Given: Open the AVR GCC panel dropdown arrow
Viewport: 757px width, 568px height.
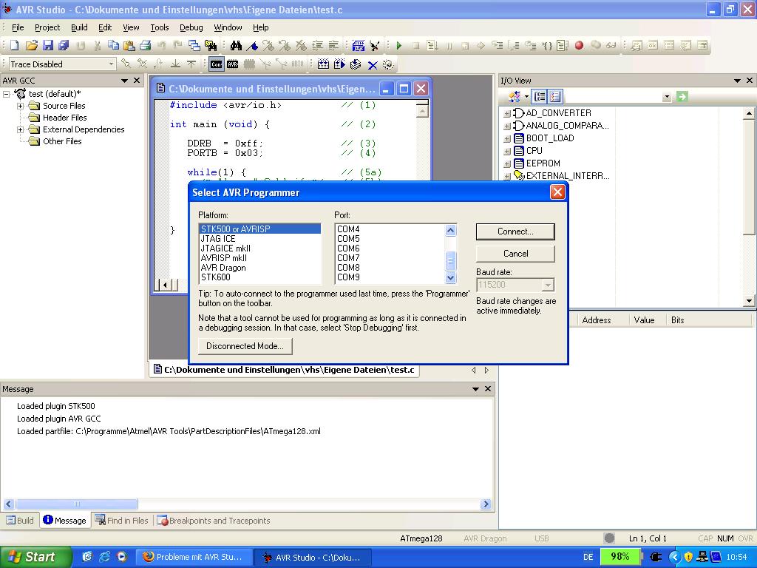Looking at the screenshot, I should pos(124,81).
